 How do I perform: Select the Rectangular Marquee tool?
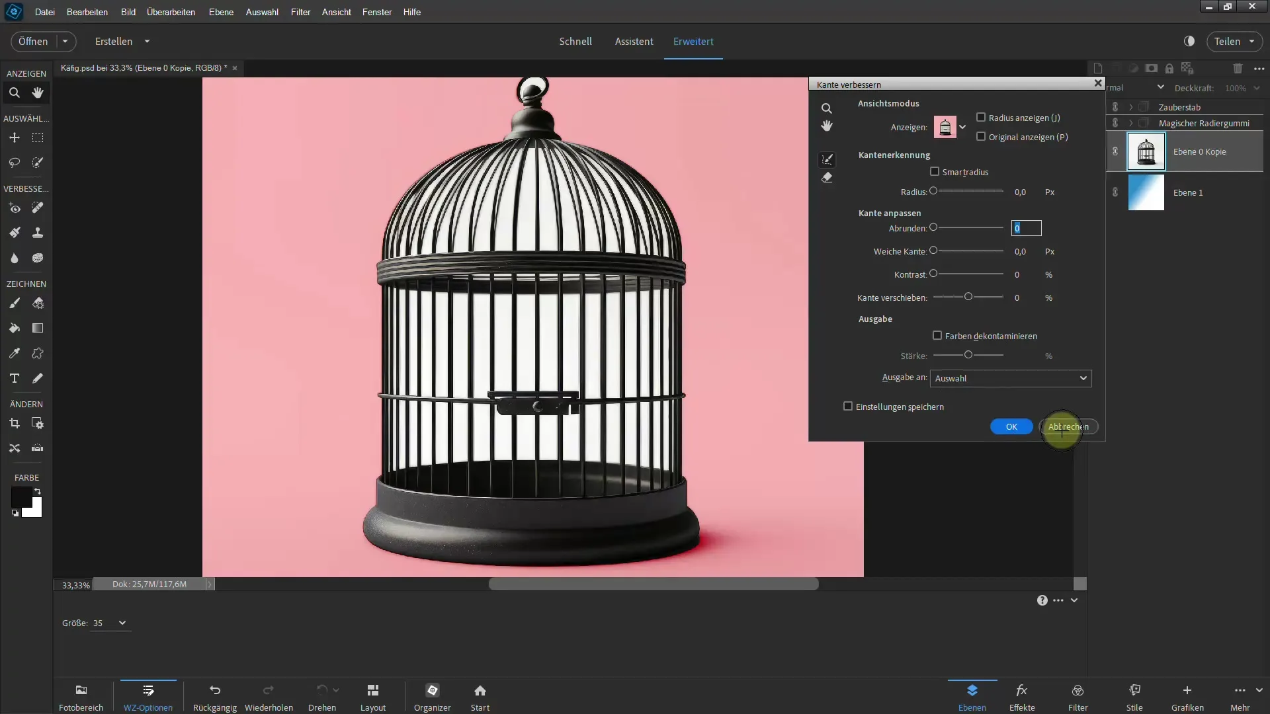[38, 138]
